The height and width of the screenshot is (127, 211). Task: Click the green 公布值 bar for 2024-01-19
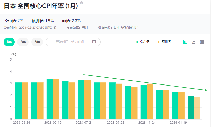175,105
